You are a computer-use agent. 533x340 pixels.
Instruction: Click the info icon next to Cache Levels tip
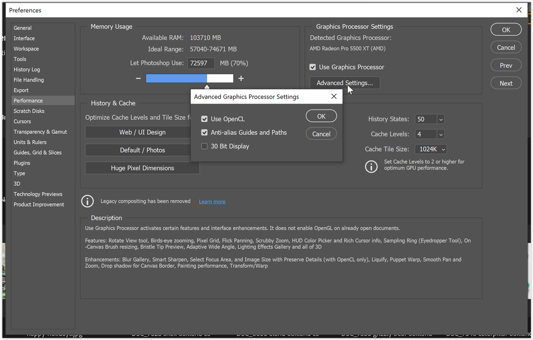pyautogui.click(x=371, y=167)
